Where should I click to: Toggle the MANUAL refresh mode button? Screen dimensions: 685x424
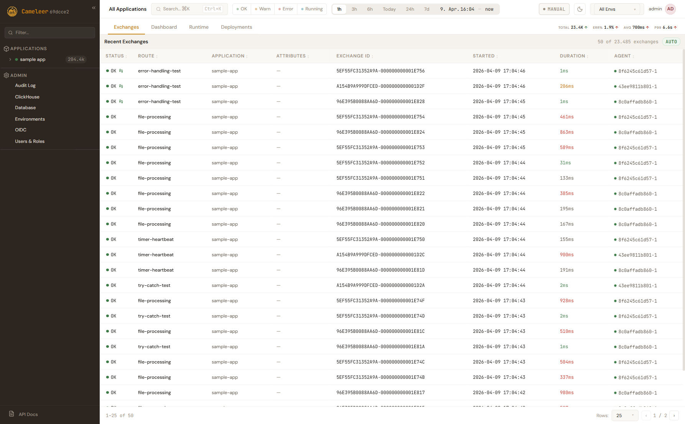554,9
